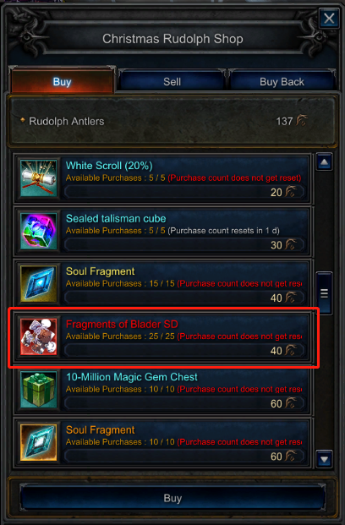Screen dimensions: 345x525
Task: Choose the blue Soul Fragment icon costing 40
Action: click(x=39, y=284)
